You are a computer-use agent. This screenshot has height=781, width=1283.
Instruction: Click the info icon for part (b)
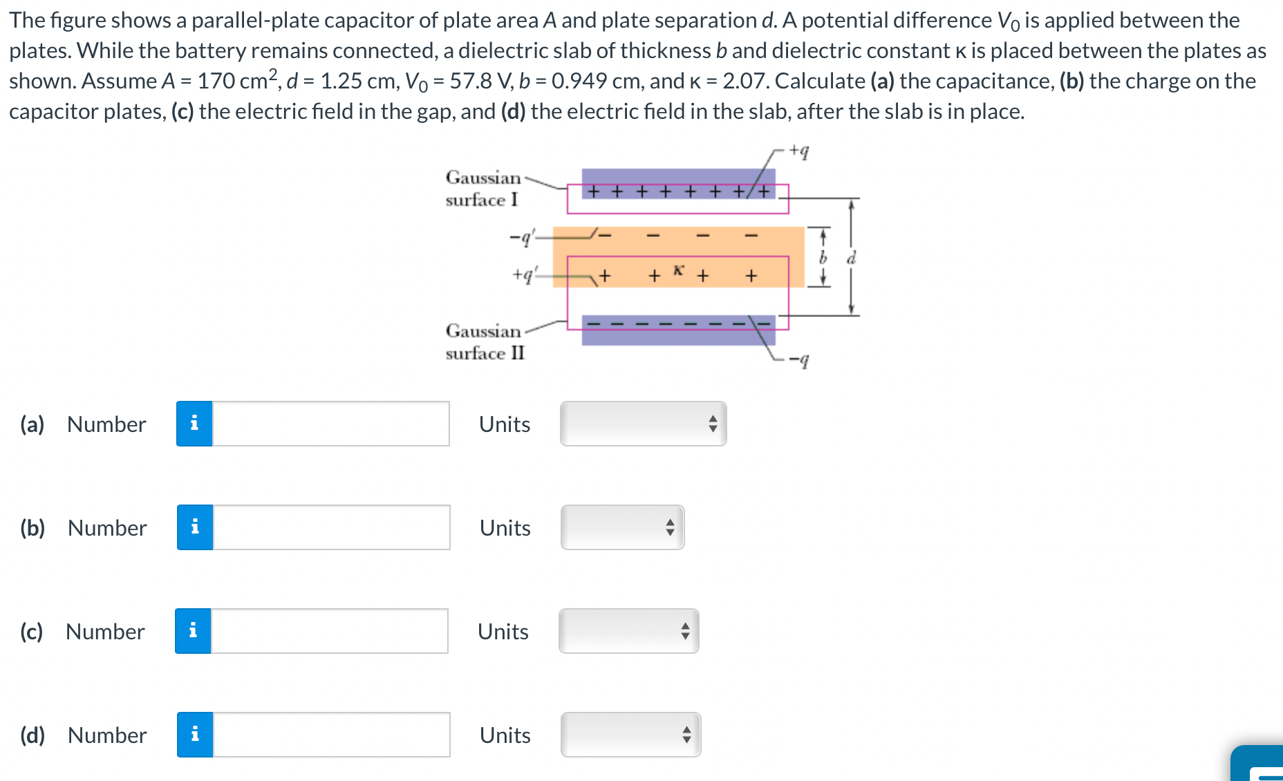(x=194, y=527)
